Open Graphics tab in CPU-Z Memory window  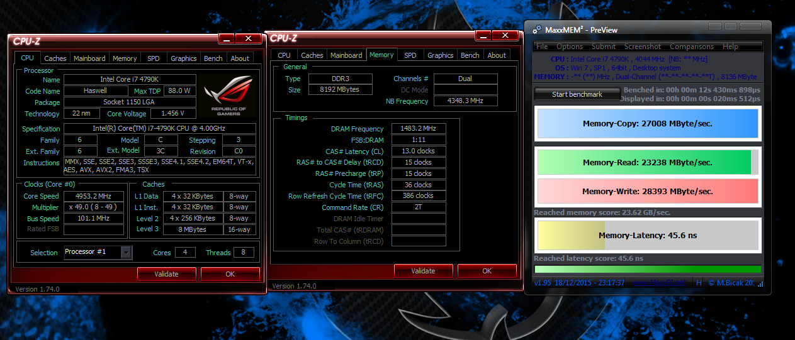(x=441, y=55)
